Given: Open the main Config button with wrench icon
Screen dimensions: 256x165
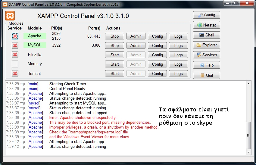Looking at the screenshot, I should click(x=207, y=15).
